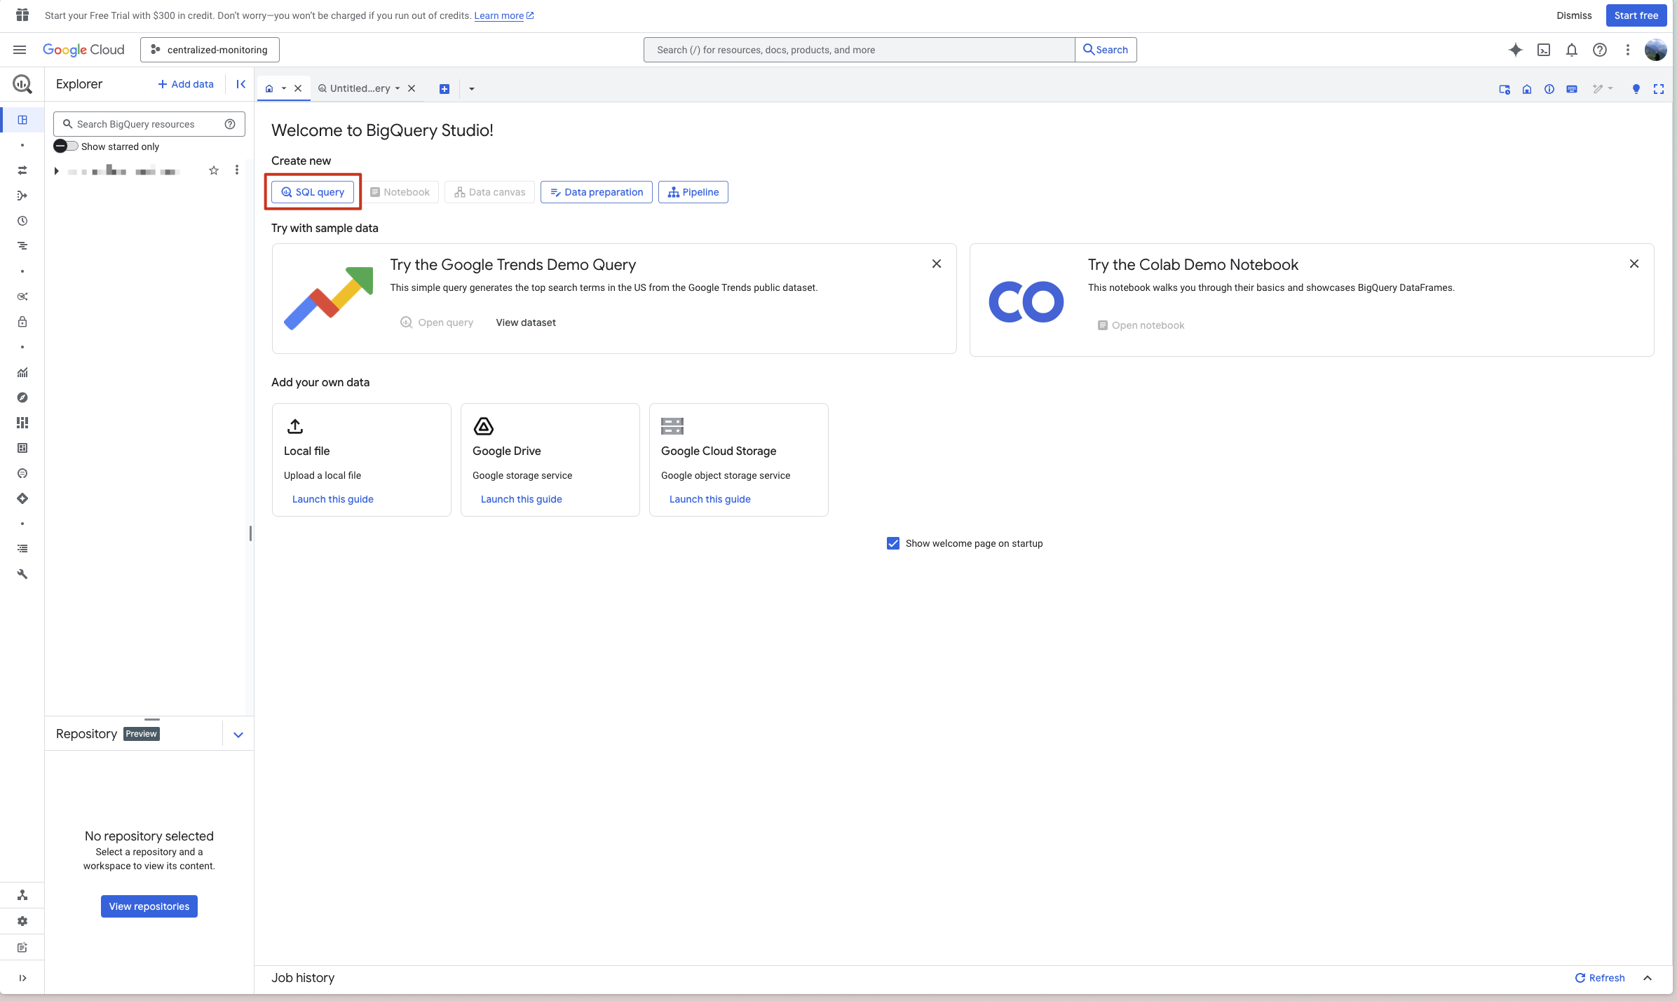Launch the Google Cloud Storage guide

point(710,499)
